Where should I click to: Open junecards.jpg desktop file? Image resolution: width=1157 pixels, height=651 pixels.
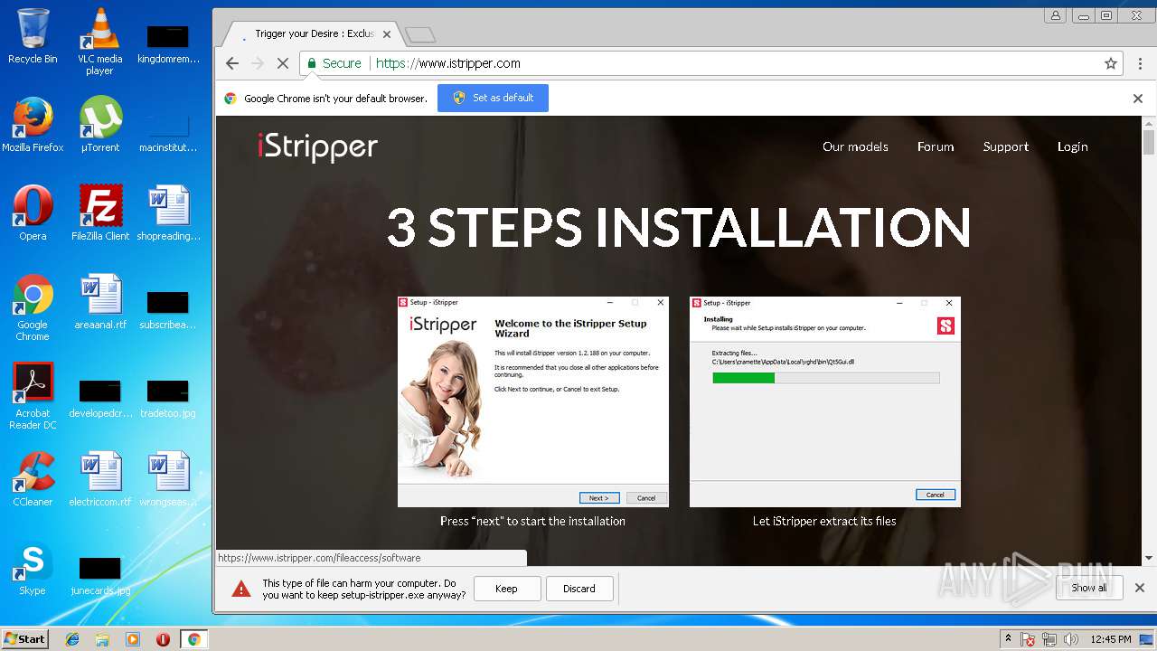pos(100,575)
